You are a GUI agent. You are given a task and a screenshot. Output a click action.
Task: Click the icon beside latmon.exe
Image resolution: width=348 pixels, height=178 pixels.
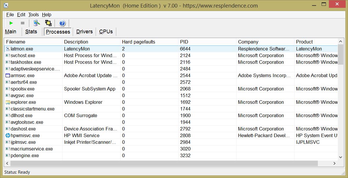pyautogui.click(x=8, y=49)
